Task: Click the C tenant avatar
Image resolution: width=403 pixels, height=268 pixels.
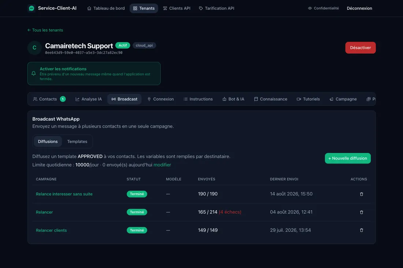Action: tap(34, 48)
